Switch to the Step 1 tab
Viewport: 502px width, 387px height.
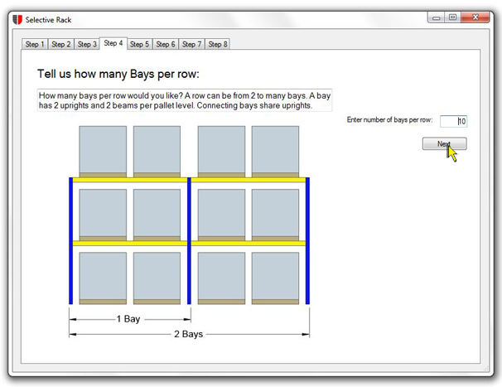tap(35, 44)
